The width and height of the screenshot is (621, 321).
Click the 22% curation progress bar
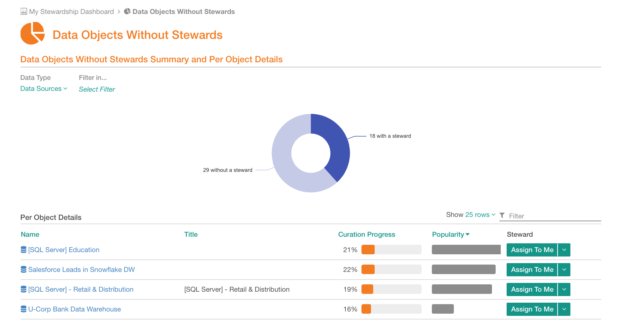pyautogui.click(x=392, y=270)
